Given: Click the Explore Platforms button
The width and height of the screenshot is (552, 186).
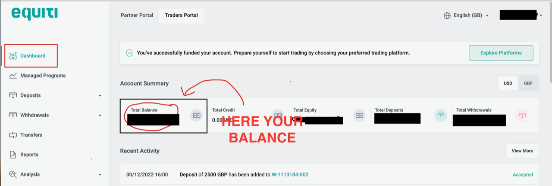Looking at the screenshot, I should tap(501, 53).
